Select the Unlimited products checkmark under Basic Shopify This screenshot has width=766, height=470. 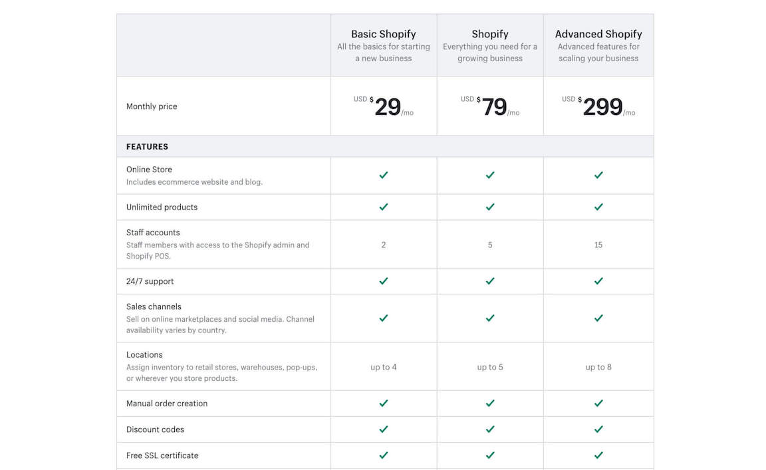[x=384, y=207]
